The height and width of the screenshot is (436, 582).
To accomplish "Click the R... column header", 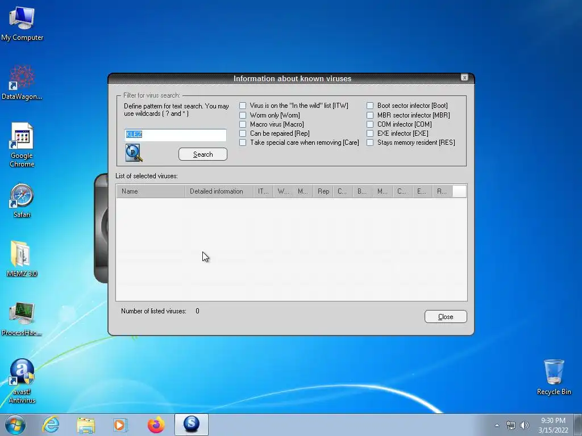I will point(442,191).
